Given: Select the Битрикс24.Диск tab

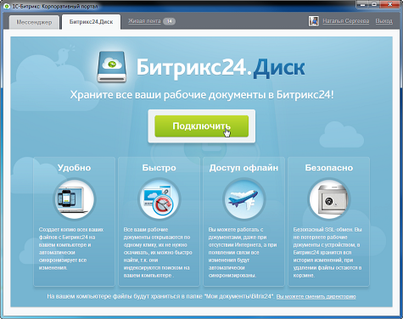Looking at the screenshot, I should pyautogui.click(x=91, y=22).
